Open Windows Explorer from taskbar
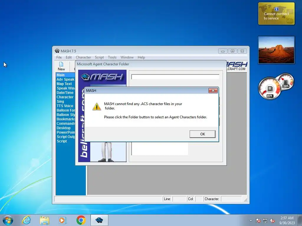This screenshot has height=226, width=302. (45, 220)
